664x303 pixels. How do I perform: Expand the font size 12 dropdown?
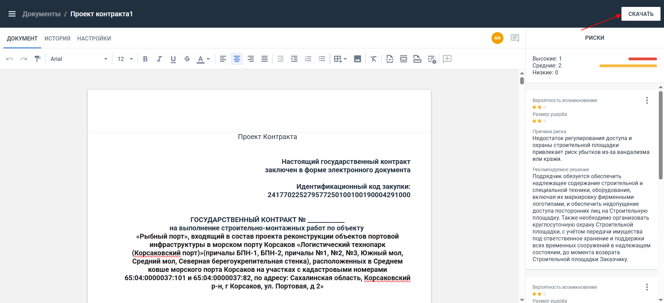[x=125, y=59]
